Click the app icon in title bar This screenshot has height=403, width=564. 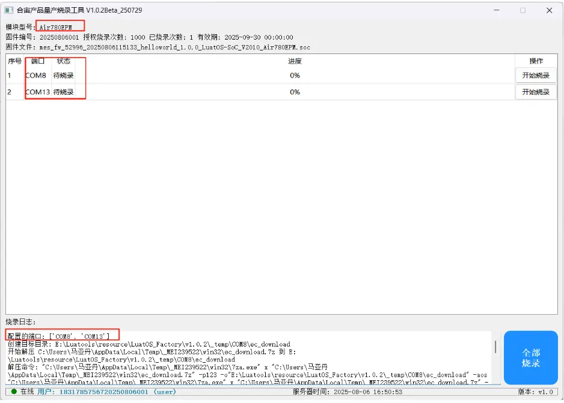9,10
